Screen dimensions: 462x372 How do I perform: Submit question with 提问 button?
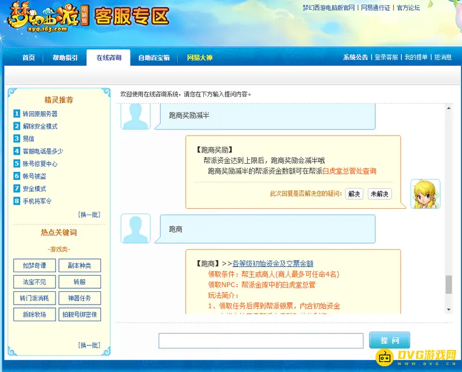coord(389,340)
